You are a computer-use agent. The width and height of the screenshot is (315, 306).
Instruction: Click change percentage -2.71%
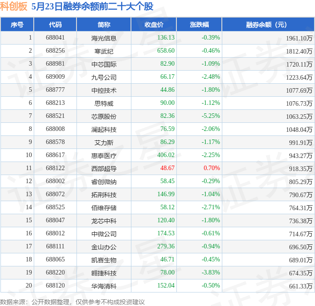(211, 207)
